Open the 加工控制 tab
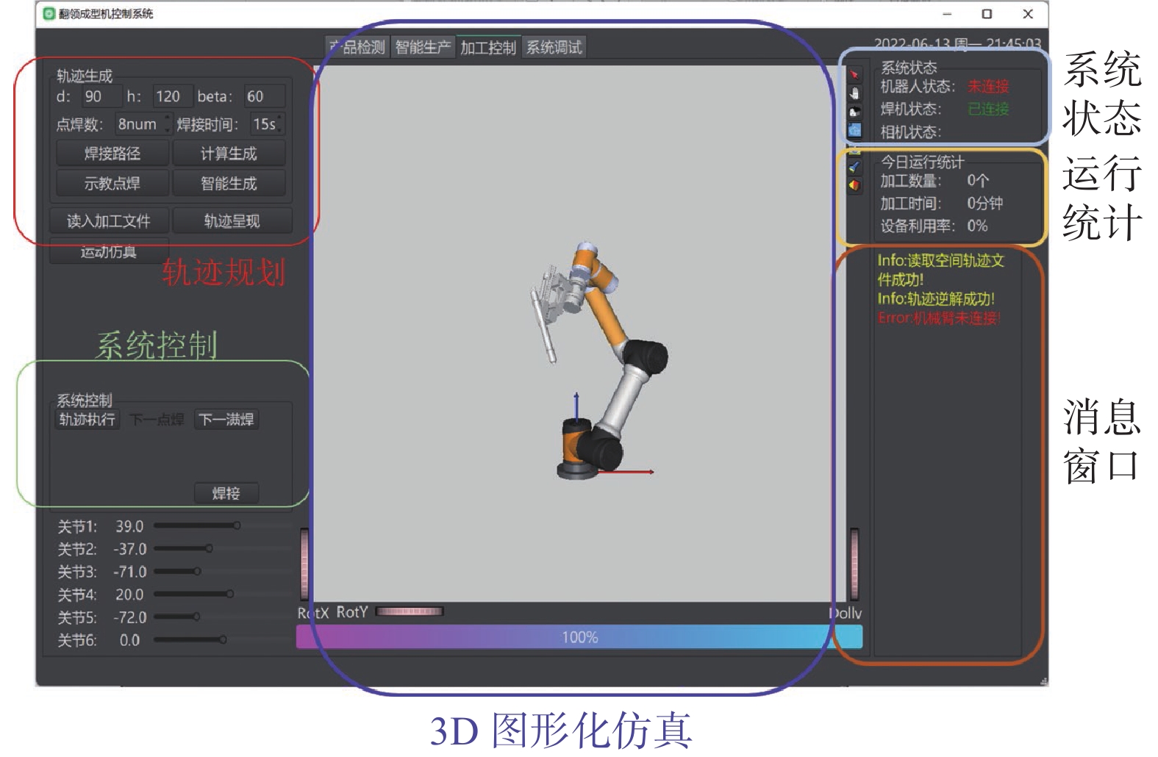The height and width of the screenshot is (757, 1158). point(488,48)
